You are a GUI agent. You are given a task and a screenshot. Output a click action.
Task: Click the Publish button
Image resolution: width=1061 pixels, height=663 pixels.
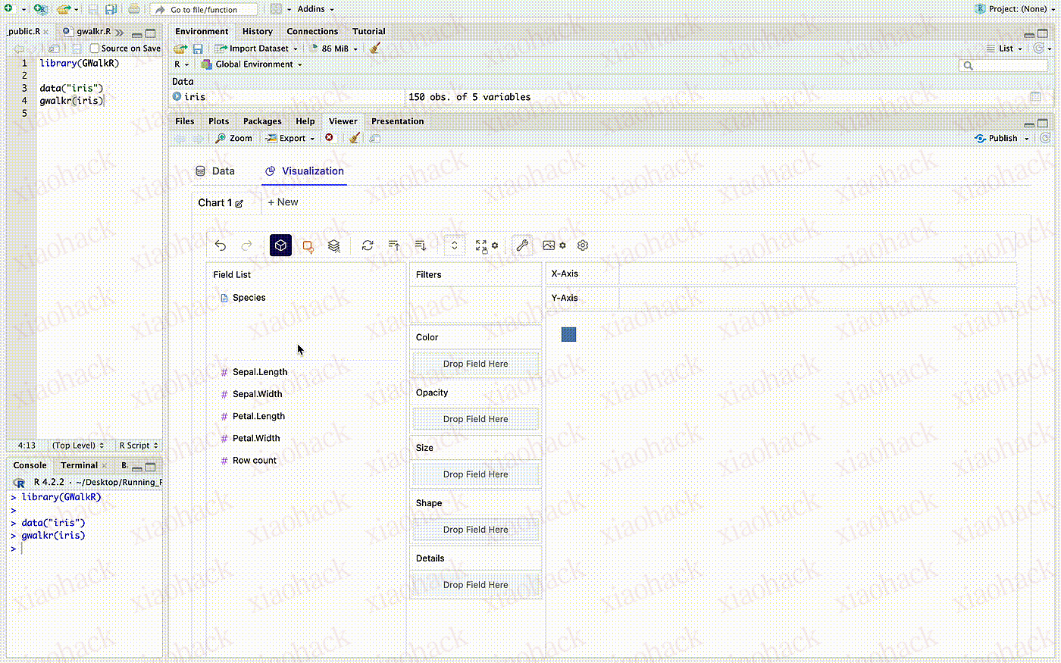(x=1002, y=139)
